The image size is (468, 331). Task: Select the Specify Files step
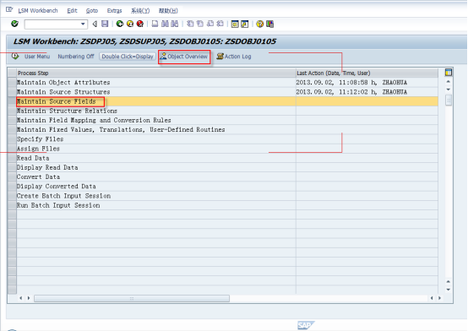coord(155,139)
